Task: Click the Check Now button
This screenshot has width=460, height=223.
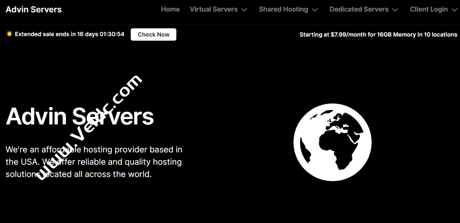Action: point(153,34)
